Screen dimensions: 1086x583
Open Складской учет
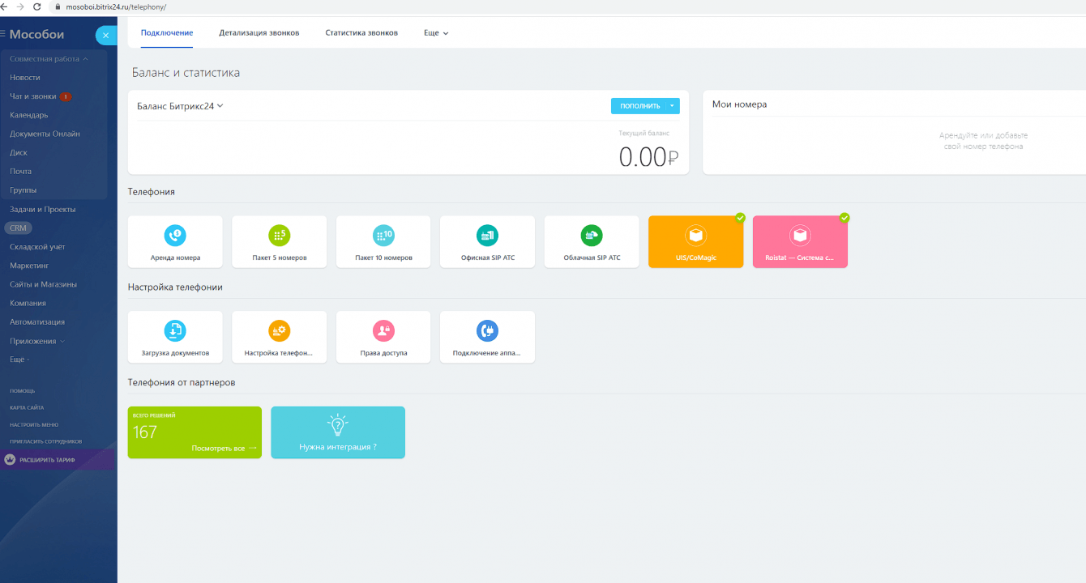(x=38, y=247)
